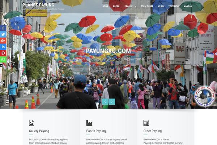This screenshot has height=145, width=217.
Task: Open the Gallery Payung heading
Action: point(39,131)
